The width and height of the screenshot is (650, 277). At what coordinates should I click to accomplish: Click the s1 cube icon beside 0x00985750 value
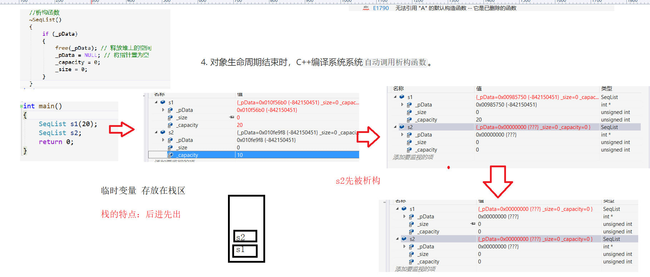coord(402,97)
